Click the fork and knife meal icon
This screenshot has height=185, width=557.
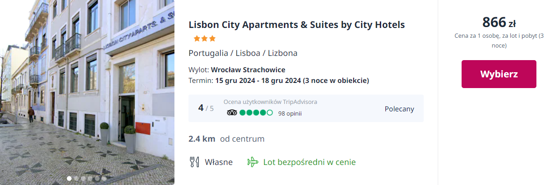coord(194,162)
